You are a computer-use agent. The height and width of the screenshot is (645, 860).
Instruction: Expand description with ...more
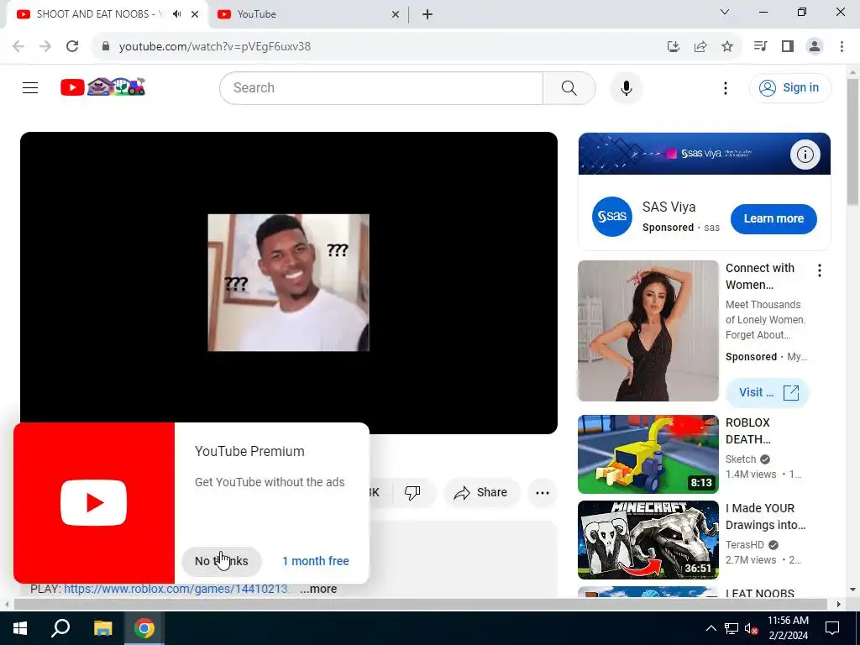pyautogui.click(x=318, y=589)
